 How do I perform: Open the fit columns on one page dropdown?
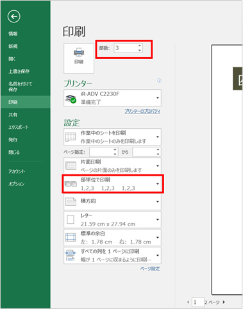click(x=112, y=255)
